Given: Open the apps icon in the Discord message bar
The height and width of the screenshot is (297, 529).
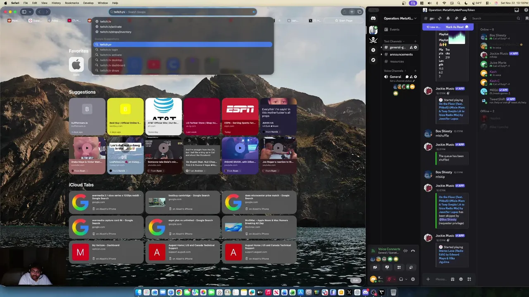Looking at the screenshot, I should point(469,279).
